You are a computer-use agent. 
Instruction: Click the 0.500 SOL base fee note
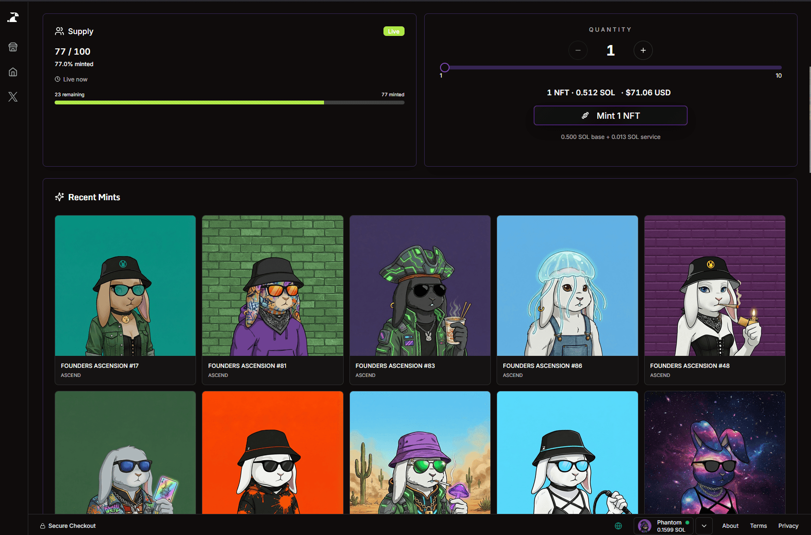(611, 137)
